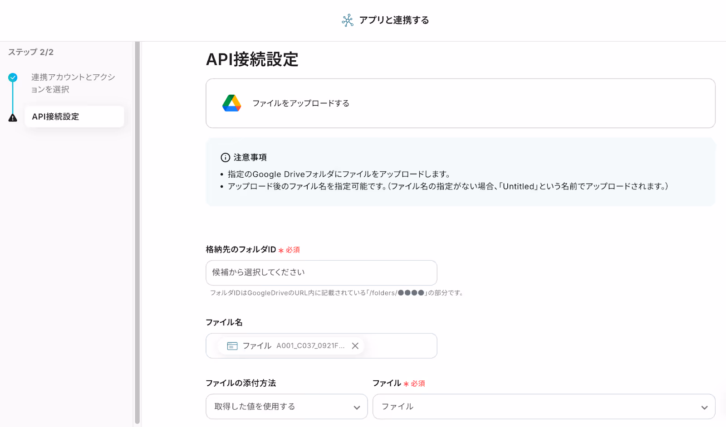
Task: Select the API接続設定 step in sidebar
Action: (x=74, y=116)
